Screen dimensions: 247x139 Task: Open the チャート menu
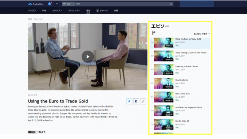coord(102,11)
